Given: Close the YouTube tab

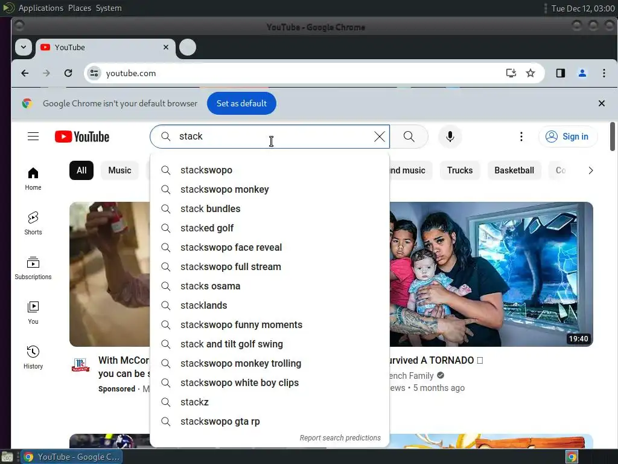Looking at the screenshot, I should pos(166,47).
